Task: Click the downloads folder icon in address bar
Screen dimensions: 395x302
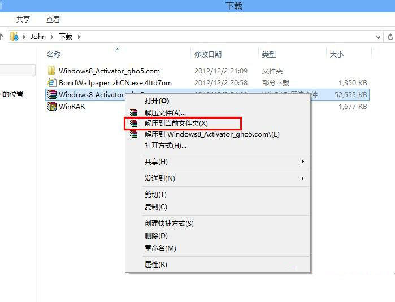Action: pos(14,37)
